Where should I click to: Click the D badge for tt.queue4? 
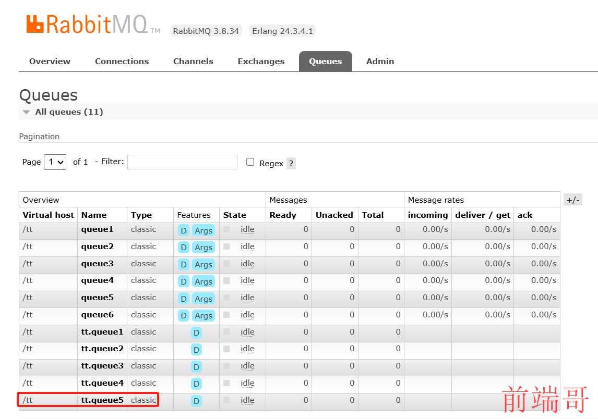point(196,384)
